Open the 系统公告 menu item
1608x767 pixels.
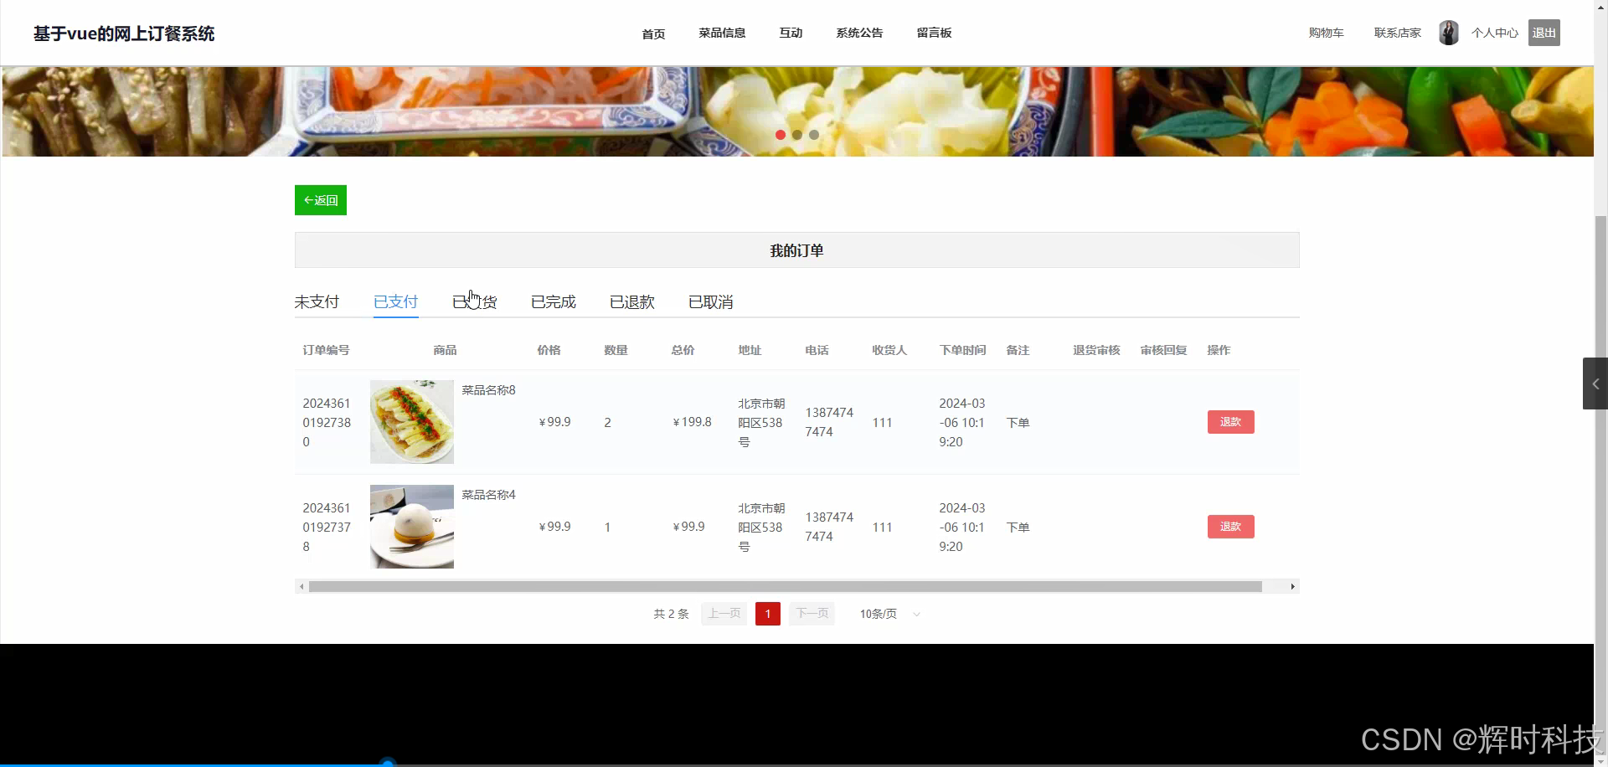[858, 33]
